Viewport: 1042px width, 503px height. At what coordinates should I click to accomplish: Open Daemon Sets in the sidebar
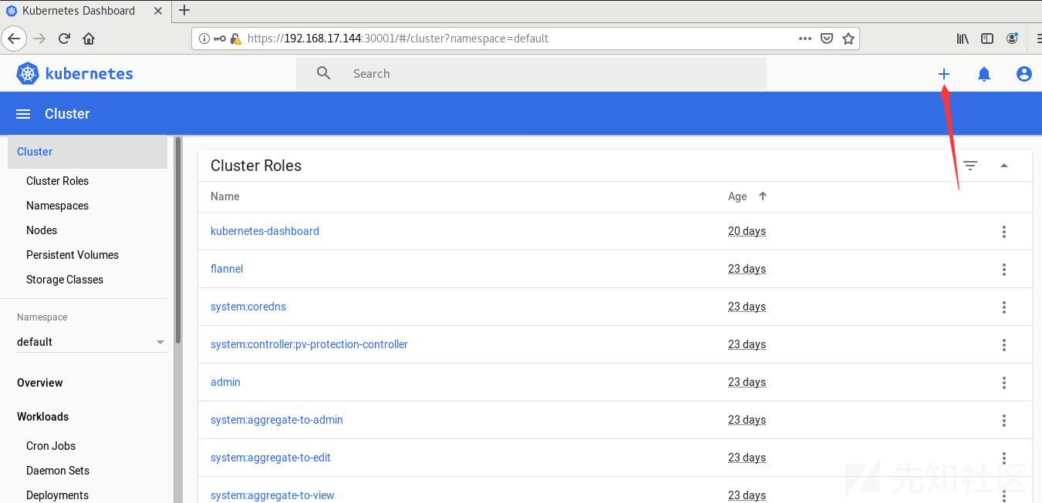tap(58, 471)
